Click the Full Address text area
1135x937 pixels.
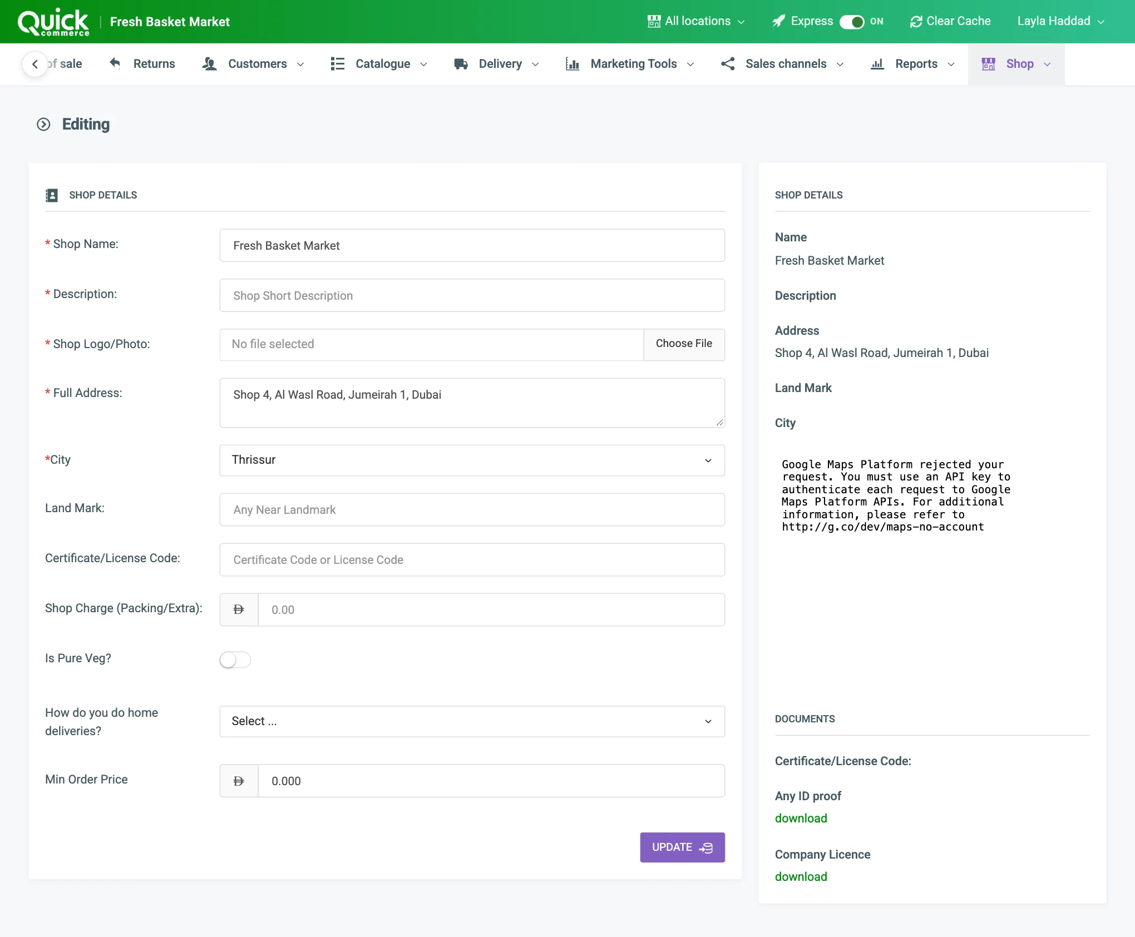472,403
